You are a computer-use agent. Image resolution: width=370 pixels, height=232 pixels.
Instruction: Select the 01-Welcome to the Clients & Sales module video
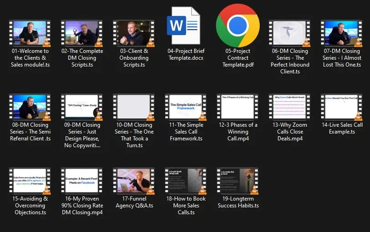tap(30, 33)
